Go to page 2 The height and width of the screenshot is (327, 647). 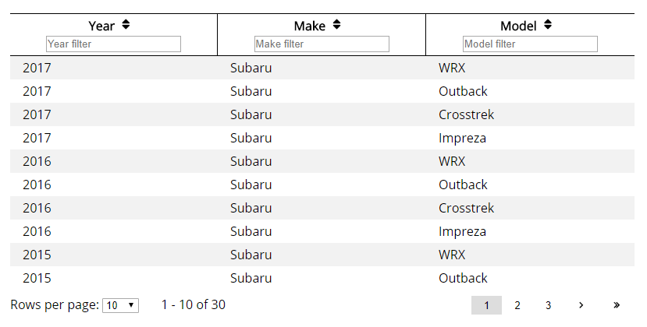(x=517, y=305)
